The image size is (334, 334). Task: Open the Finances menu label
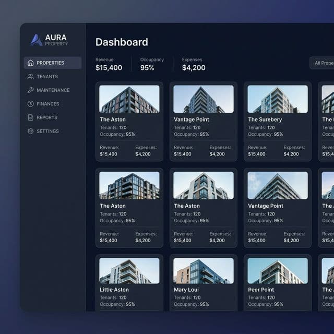[47, 104]
